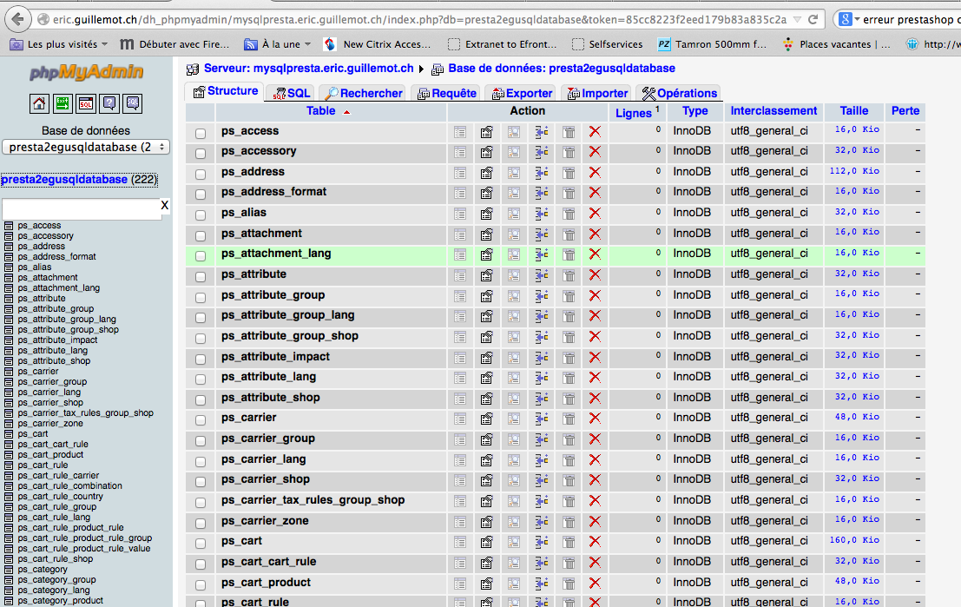Image resolution: width=961 pixels, height=607 pixels.
Task: Open the Exporter tab
Action: 523,93
